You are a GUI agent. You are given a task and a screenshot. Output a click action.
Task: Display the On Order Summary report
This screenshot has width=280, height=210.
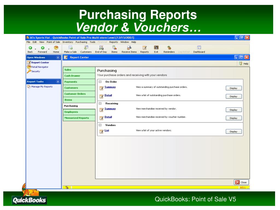click(234, 88)
